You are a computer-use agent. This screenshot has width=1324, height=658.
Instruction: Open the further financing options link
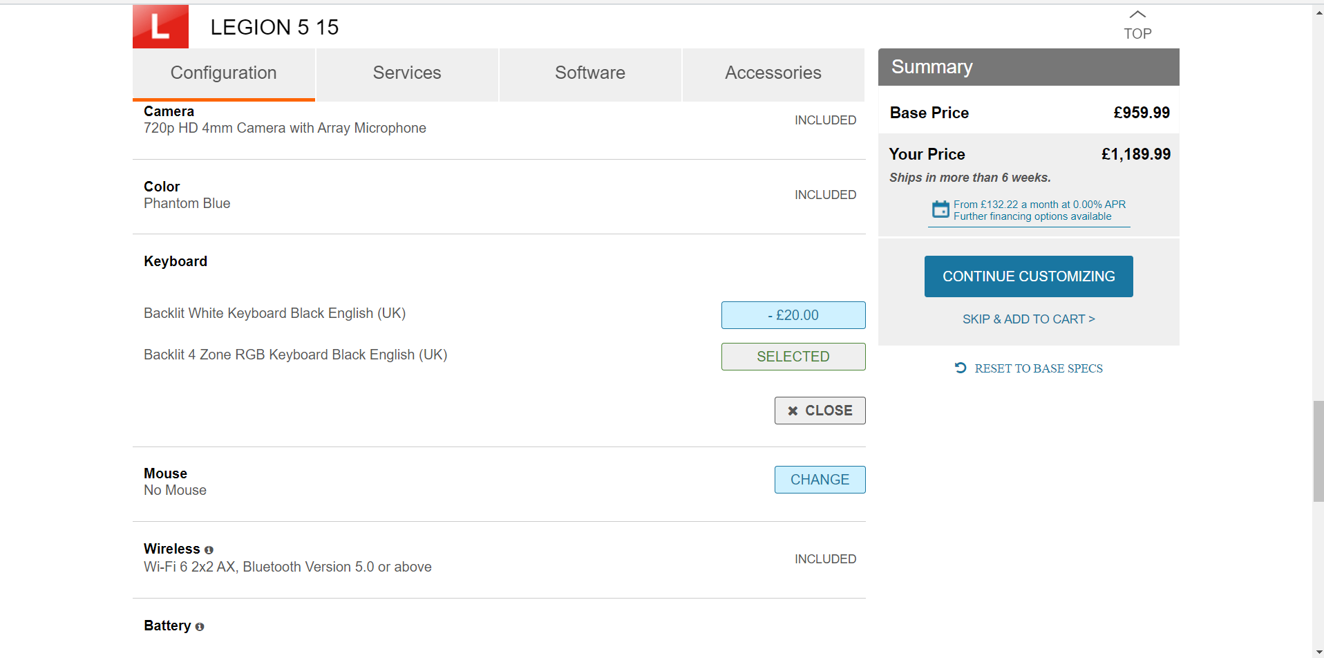[1032, 216]
